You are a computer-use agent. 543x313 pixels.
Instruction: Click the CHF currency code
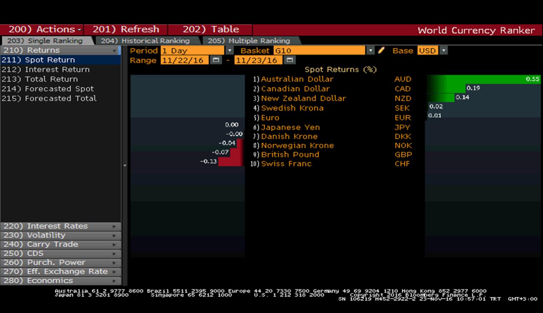click(402, 164)
